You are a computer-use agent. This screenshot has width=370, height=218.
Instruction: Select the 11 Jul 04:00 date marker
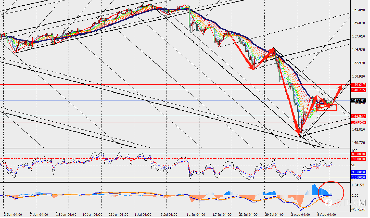pyautogui.click(x=195, y=215)
